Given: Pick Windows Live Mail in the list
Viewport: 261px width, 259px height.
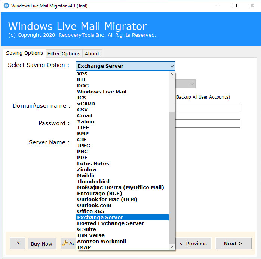Looking at the screenshot, I should tap(123, 92).
